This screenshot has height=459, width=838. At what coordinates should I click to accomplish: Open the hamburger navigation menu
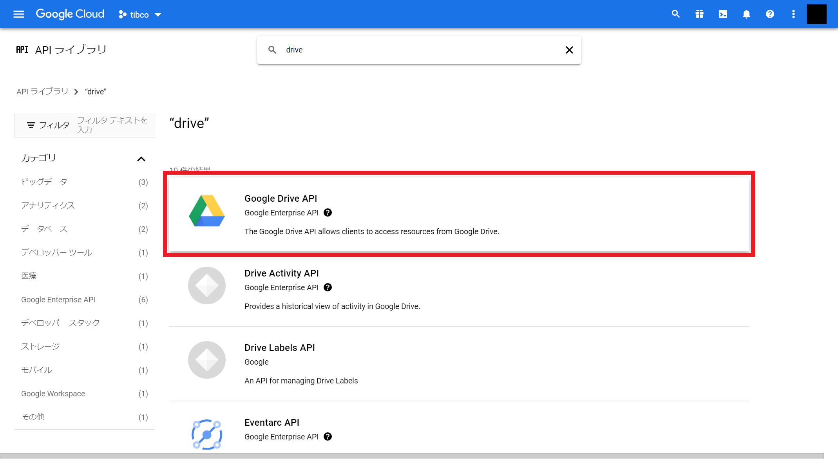pos(19,14)
